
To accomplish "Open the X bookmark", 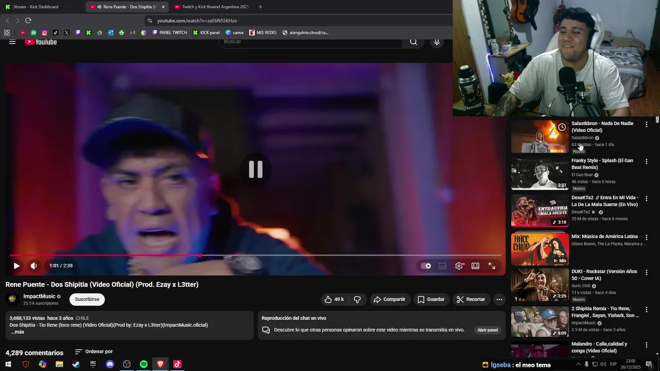I will 67,32.
